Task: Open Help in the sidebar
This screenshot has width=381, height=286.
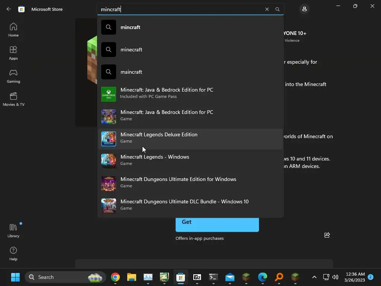Action: [x=13, y=254]
